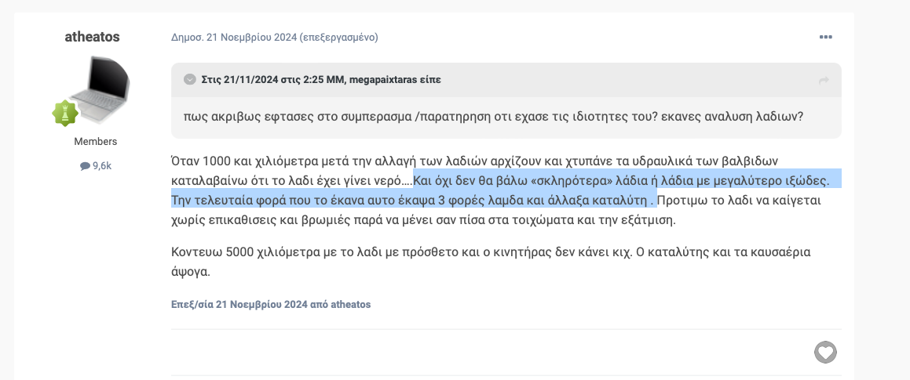Viewport: 910px width, 380px height.
Task: Open atheatos username profile link
Action: point(93,37)
